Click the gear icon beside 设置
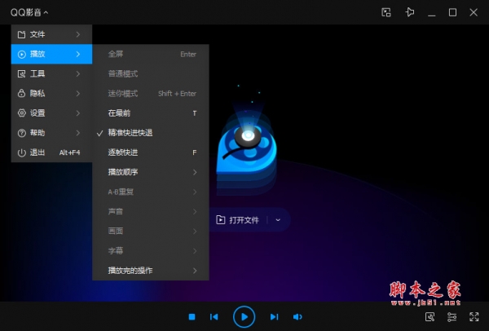 coord(21,113)
